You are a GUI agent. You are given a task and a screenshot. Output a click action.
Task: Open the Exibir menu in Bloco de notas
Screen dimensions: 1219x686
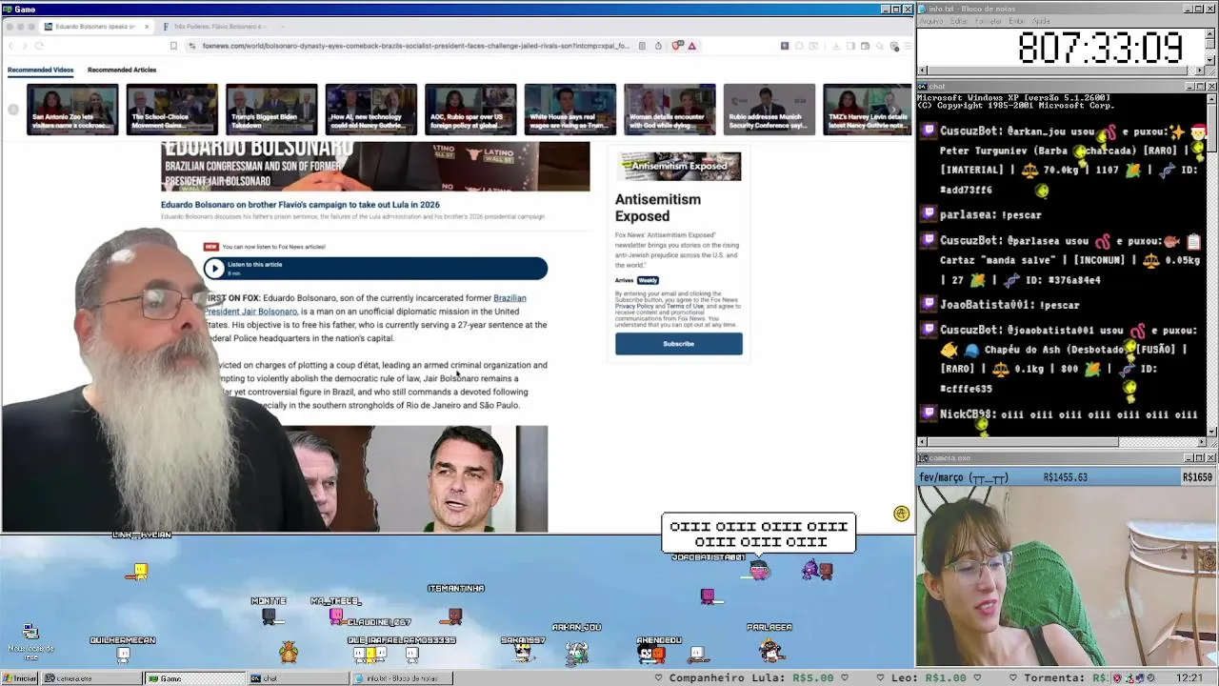point(1017,21)
